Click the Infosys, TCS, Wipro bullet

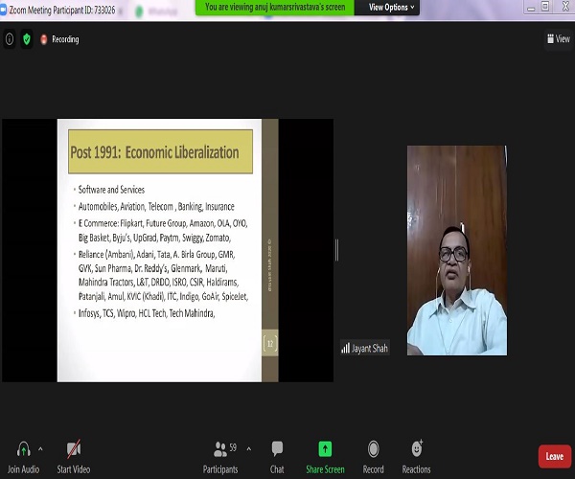click(x=147, y=313)
